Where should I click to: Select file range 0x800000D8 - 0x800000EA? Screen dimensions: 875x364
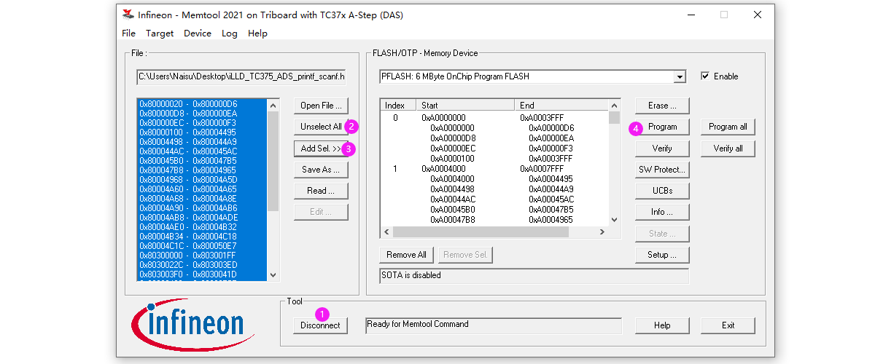[202, 114]
